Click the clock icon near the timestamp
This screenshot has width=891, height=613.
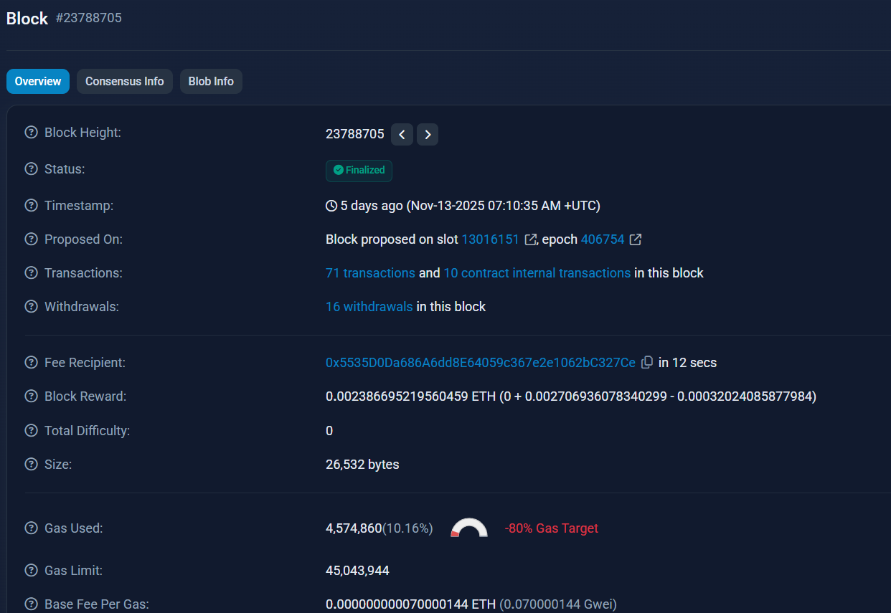click(x=331, y=205)
